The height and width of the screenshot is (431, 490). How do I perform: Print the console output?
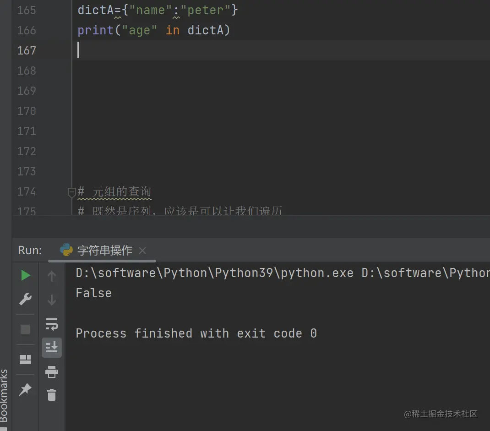coord(52,372)
